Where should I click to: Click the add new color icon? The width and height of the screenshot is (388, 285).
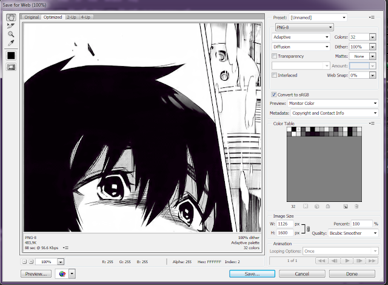point(346,206)
